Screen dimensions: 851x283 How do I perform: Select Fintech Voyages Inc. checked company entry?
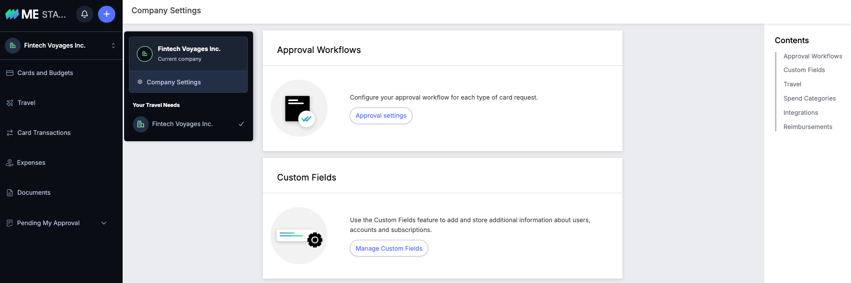188,124
